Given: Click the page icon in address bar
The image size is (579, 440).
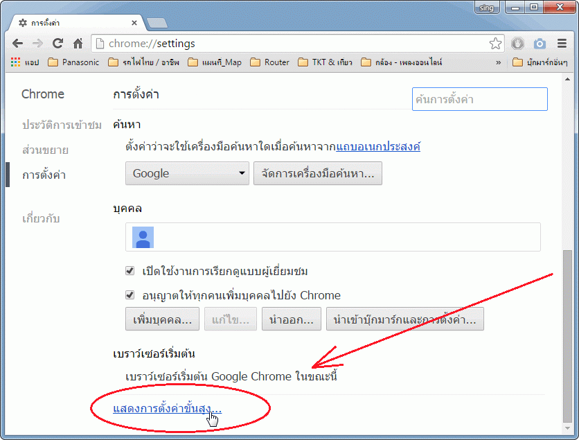Looking at the screenshot, I should 100,44.
